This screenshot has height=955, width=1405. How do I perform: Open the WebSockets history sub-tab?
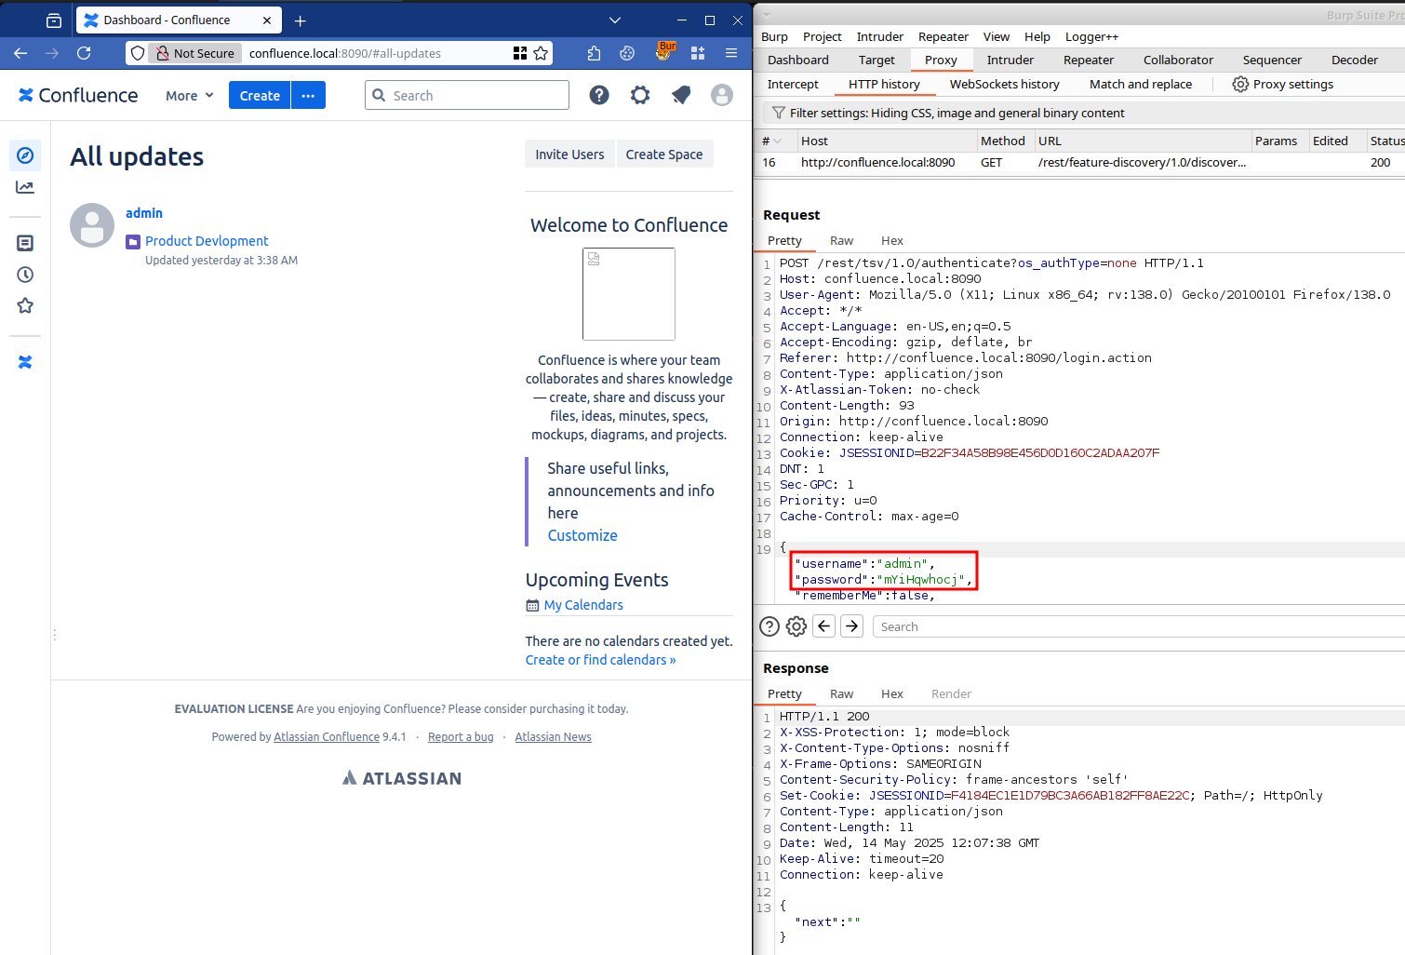pos(1004,84)
